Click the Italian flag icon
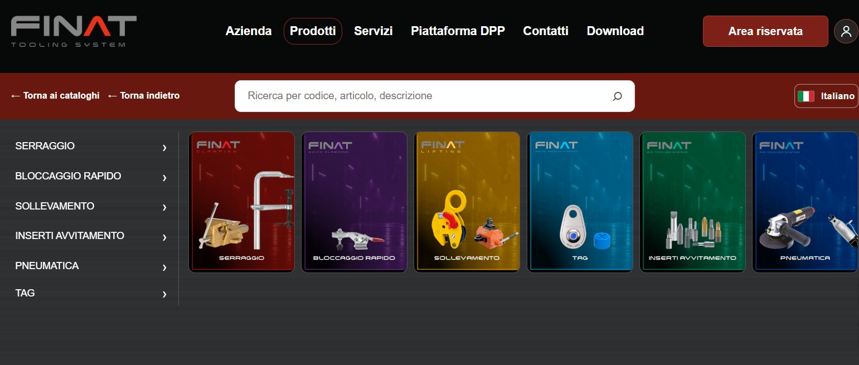The width and height of the screenshot is (859, 365). pyautogui.click(x=806, y=96)
